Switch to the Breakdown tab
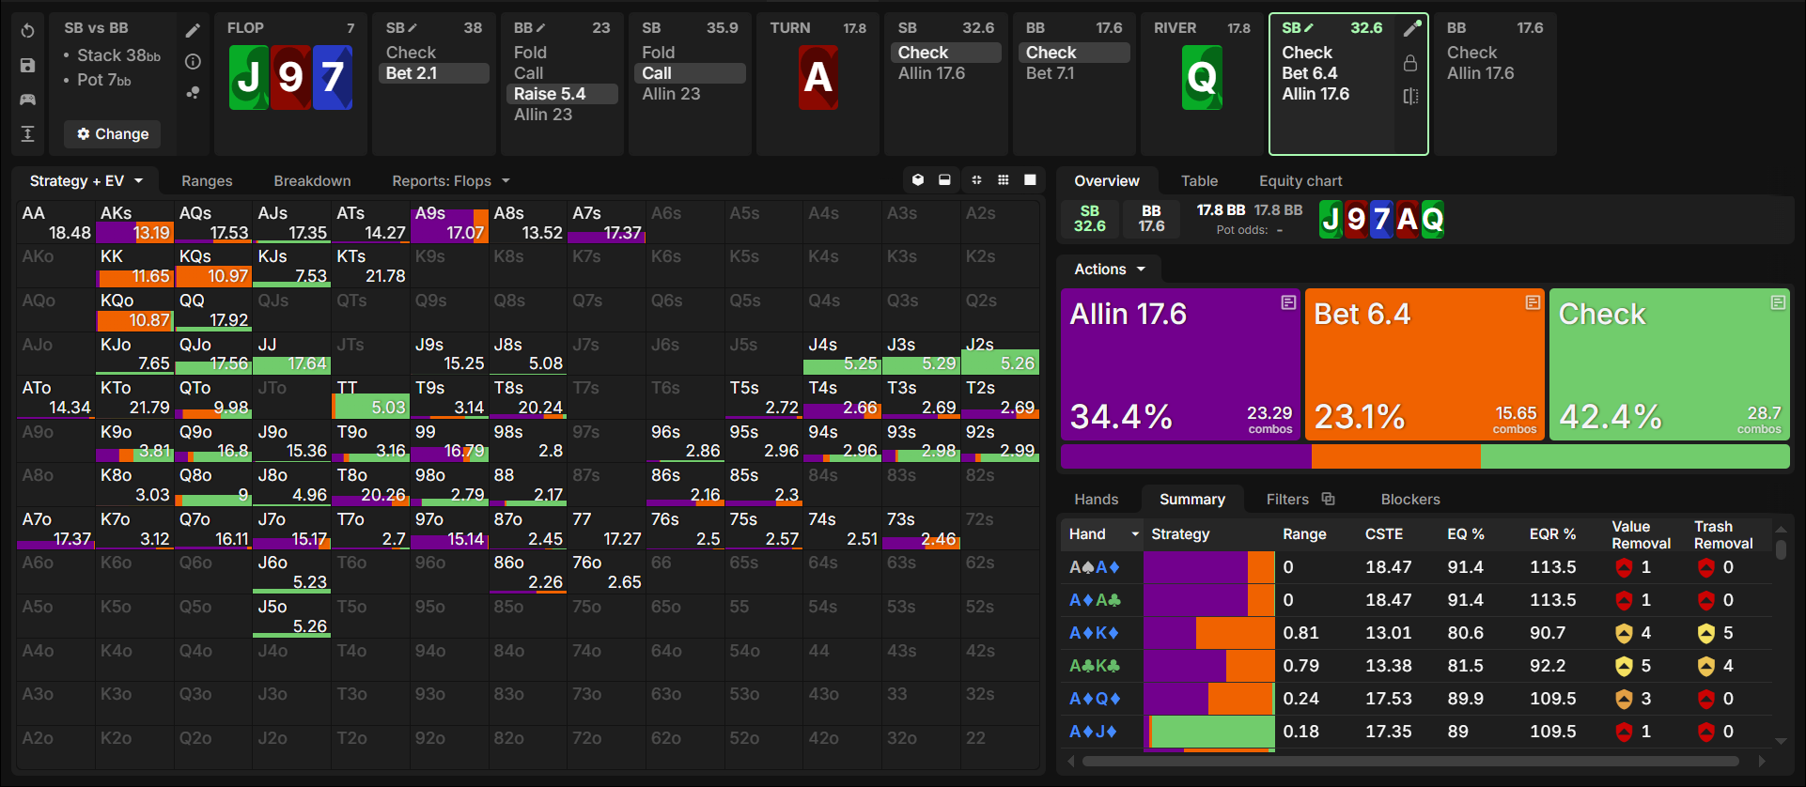This screenshot has width=1806, height=787. click(x=312, y=181)
